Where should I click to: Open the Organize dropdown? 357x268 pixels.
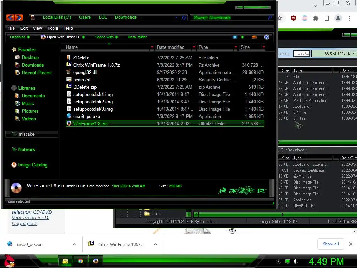20,37
